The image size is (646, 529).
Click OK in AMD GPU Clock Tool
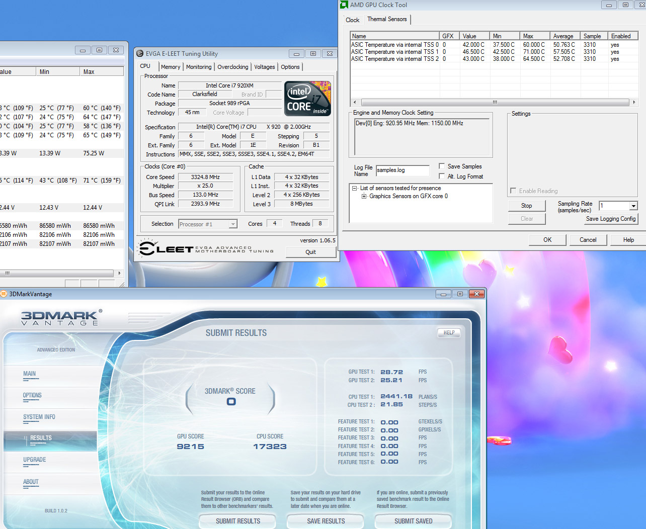pos(547,240)
